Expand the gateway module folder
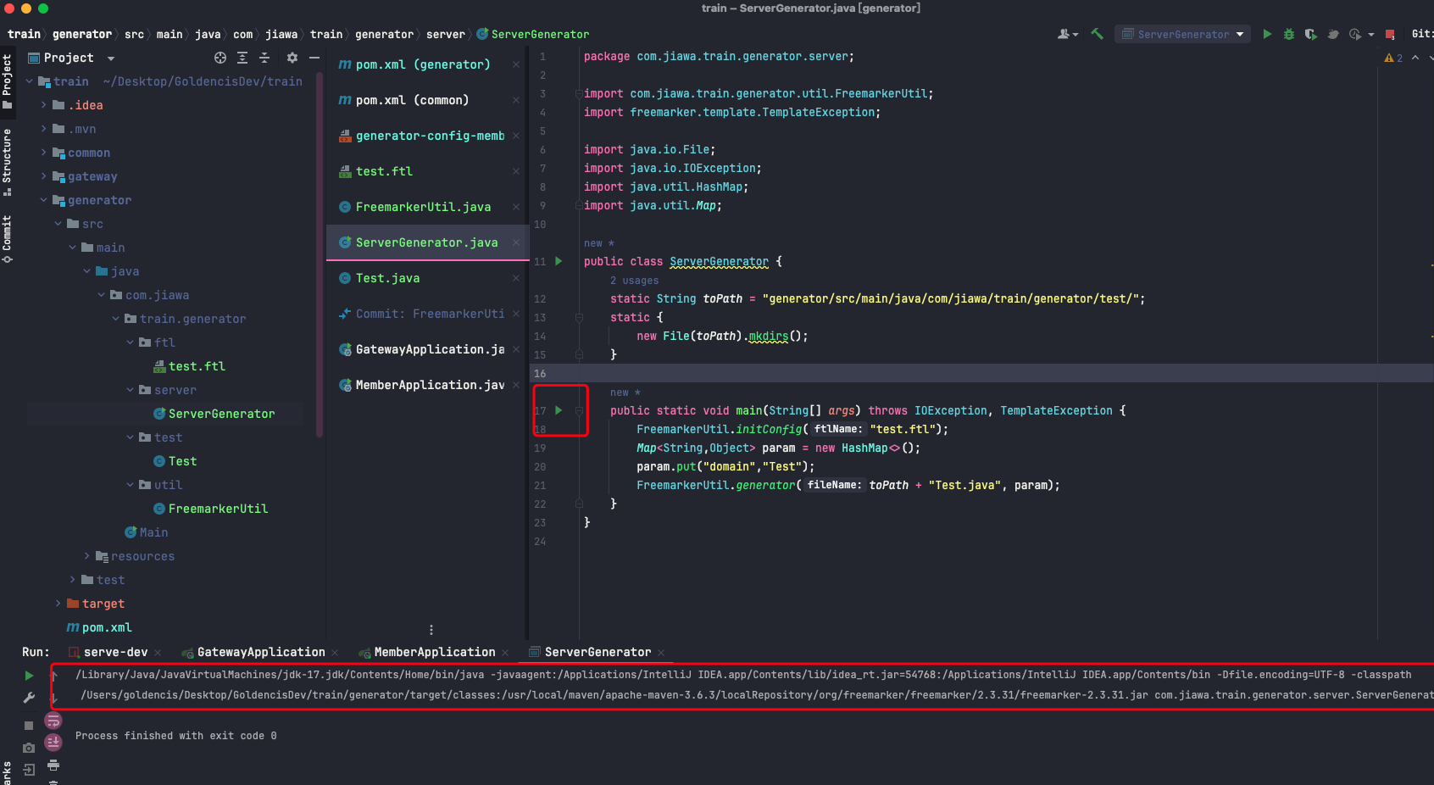1434x785 pixels. tap(44, 176)
